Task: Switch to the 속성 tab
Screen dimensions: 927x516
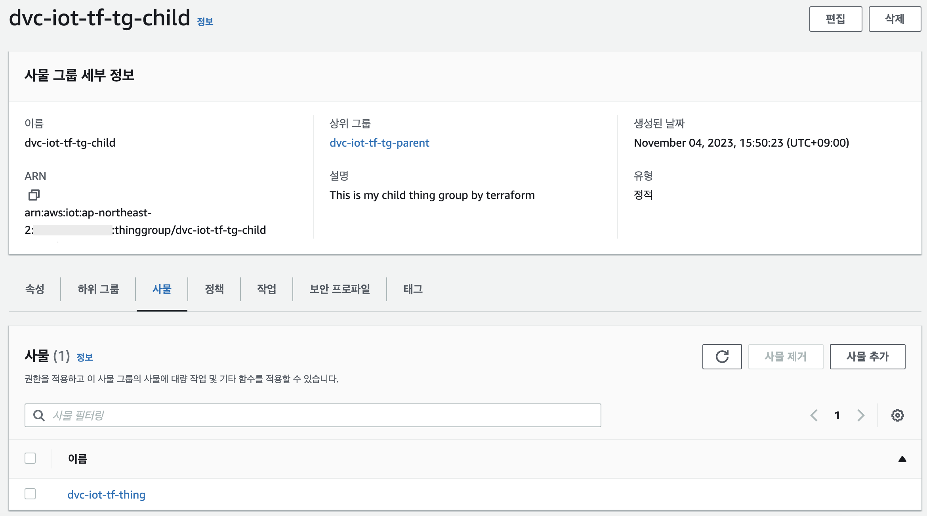Action: point(35,289)
